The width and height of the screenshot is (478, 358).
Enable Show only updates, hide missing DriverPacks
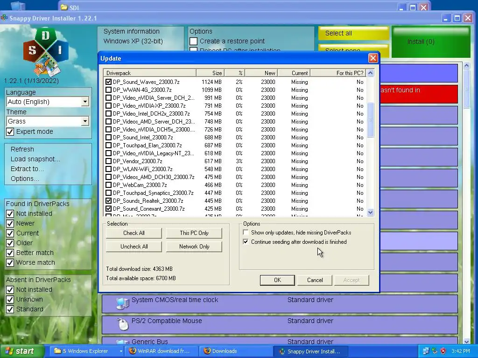(246, 232)
